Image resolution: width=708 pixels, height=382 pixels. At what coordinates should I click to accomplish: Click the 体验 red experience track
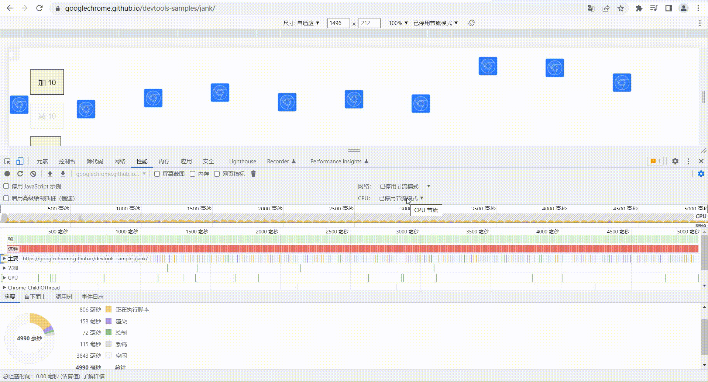coord(353,249)
